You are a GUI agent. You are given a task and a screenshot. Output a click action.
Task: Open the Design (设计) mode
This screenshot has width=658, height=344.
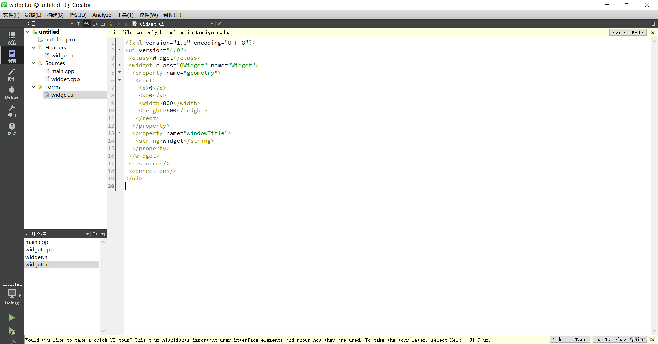(12, 74)
